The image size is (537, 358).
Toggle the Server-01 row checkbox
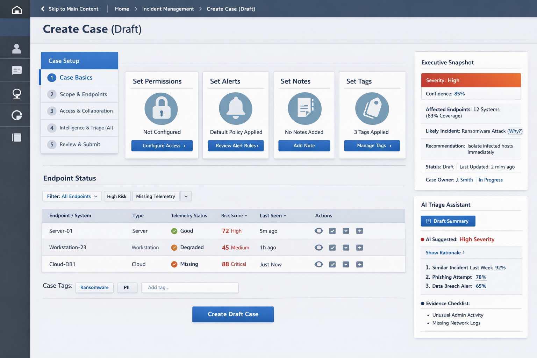332,231
